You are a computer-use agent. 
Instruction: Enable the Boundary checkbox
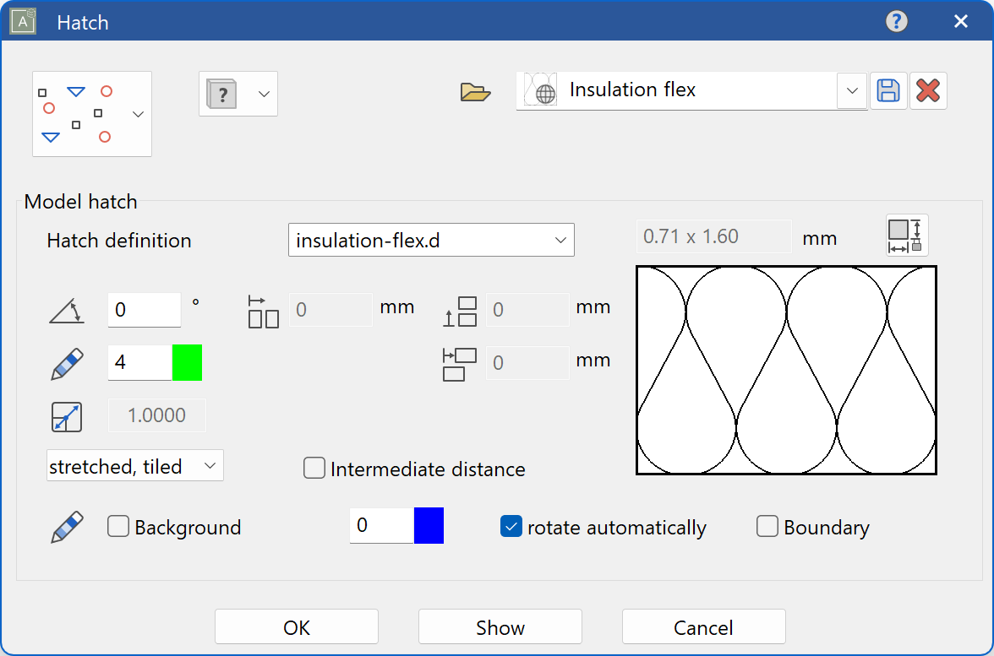(767, 527)
